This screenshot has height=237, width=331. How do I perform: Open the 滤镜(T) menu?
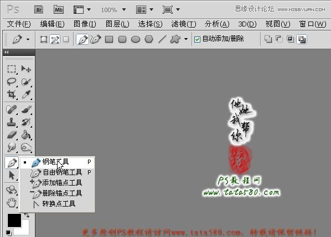(x=184, y=24)
